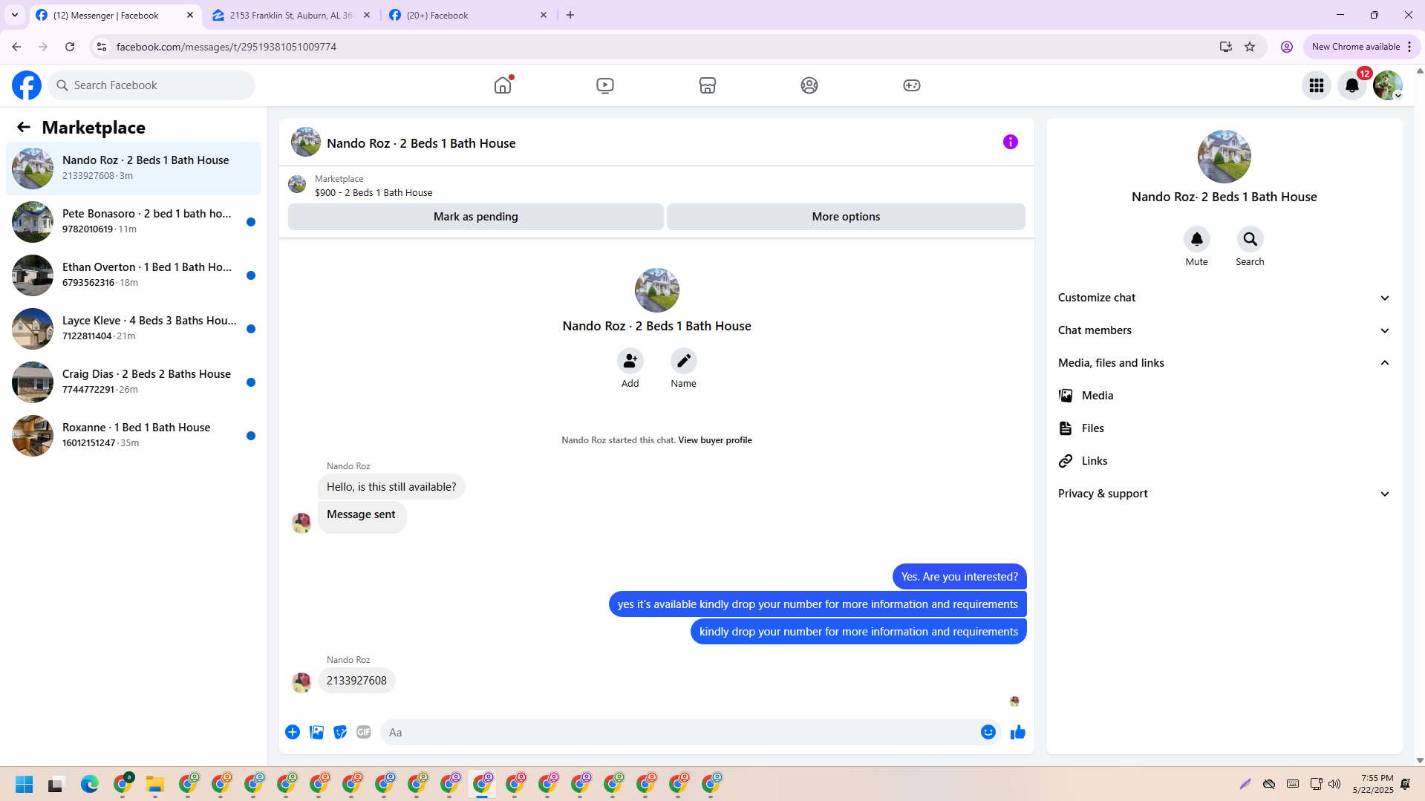
Task: Open the Facebook Video icon
Action: [605, 85]
